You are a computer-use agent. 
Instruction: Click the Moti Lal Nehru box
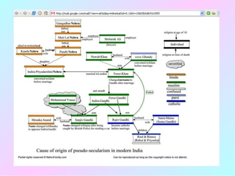[x=68, y=37]
